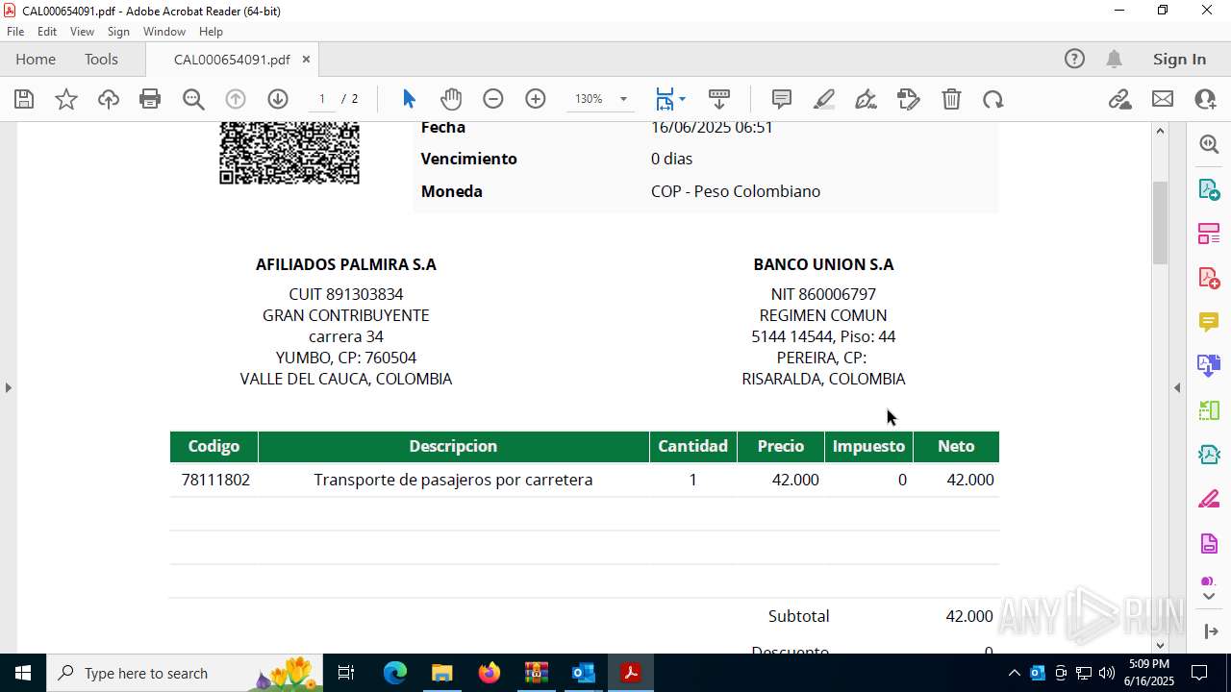Open the Window menu
The width and height of the screenshot is (1231, 692).
164,32
